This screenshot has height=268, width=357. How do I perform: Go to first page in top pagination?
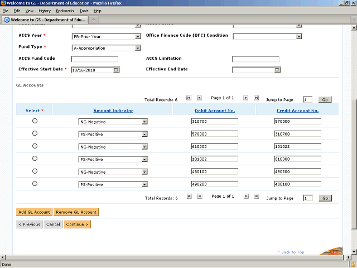coord(189,98)
